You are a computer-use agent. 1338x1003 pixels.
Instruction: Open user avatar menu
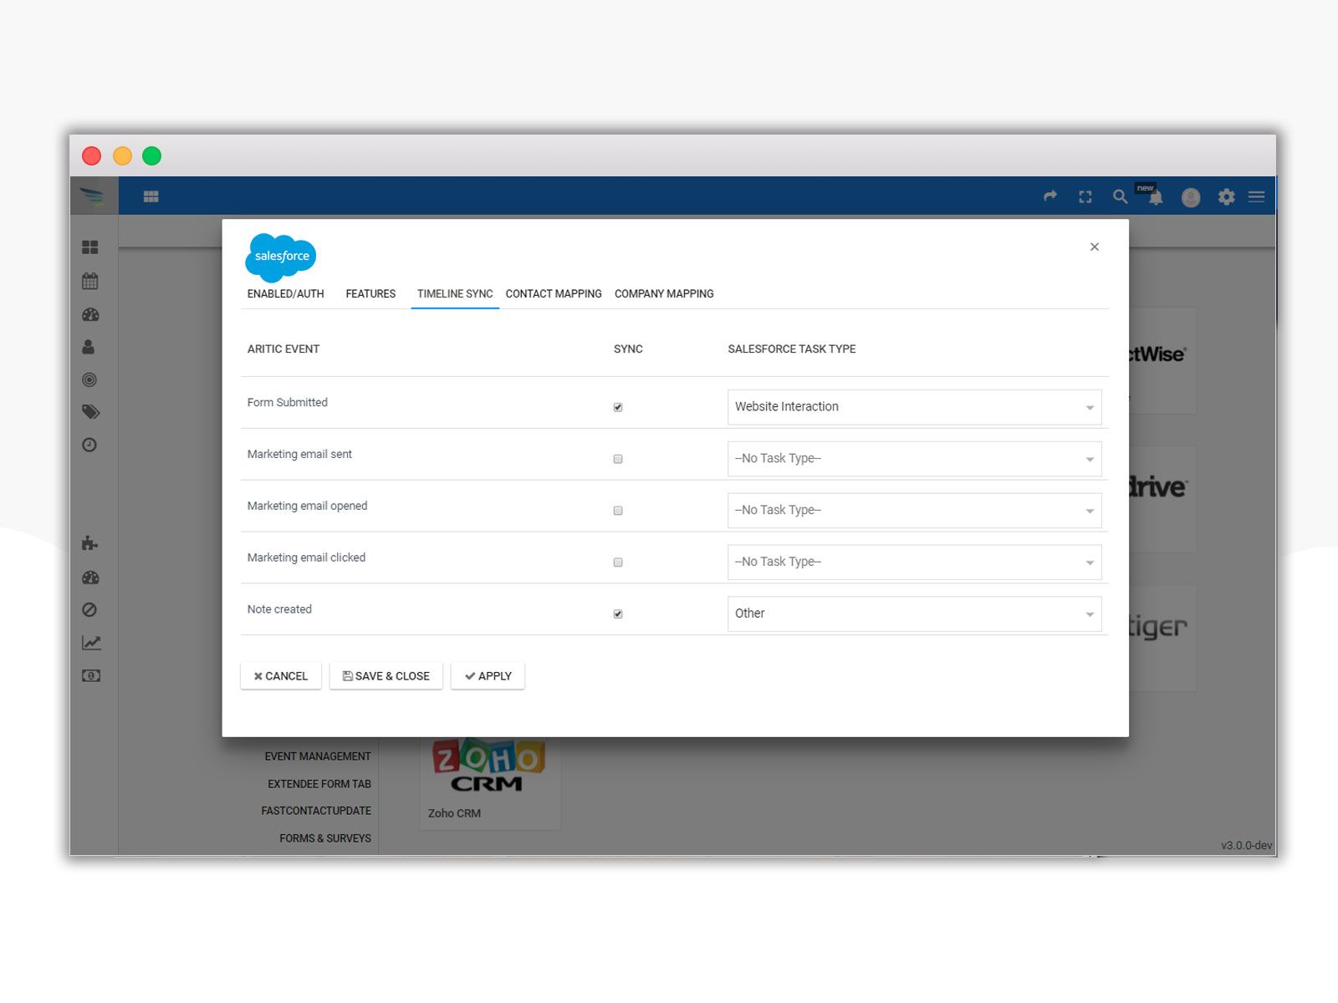(1191, 197)
